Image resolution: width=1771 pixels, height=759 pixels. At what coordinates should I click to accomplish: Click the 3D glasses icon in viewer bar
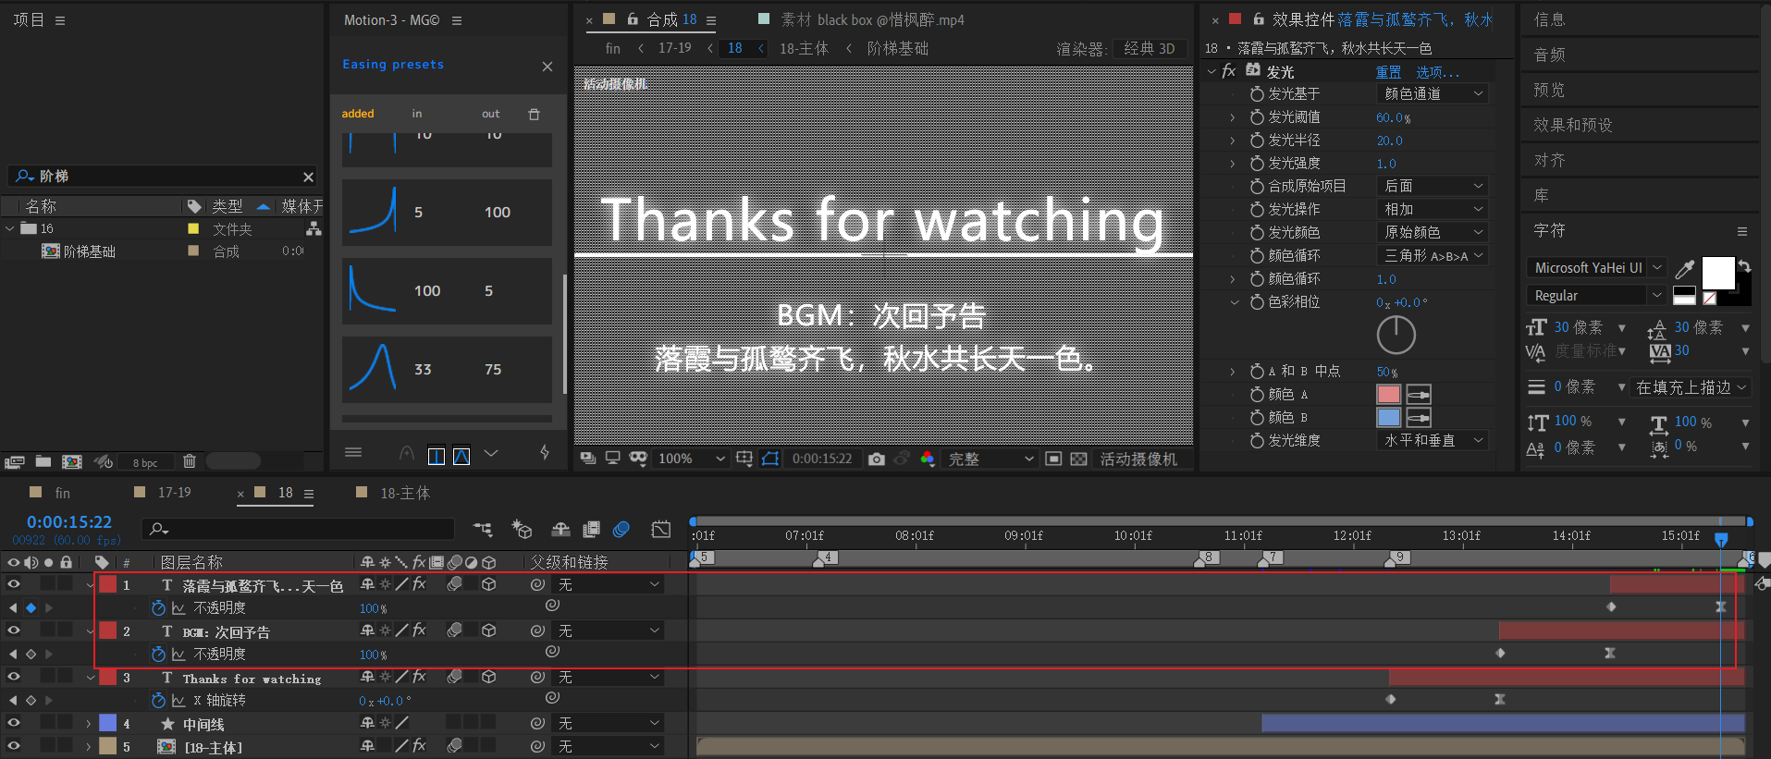[638, 459]
